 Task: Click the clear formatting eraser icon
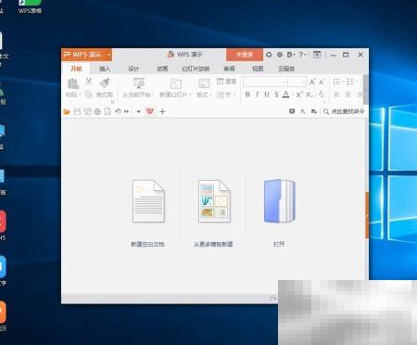(322, 94)
